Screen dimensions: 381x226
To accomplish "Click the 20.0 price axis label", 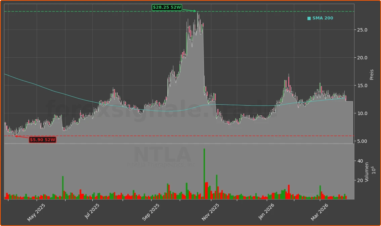I will (362, 58).
